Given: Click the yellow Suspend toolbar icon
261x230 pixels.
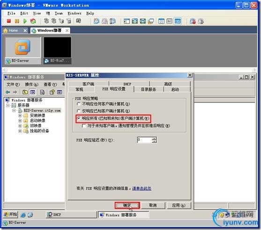Looking at the screenshot, I should coord(17,21).
